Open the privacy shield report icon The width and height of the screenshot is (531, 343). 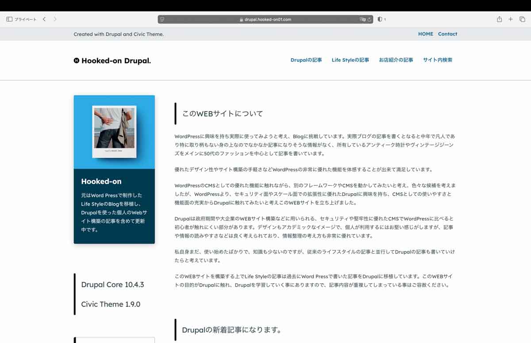tap(380, 19)
